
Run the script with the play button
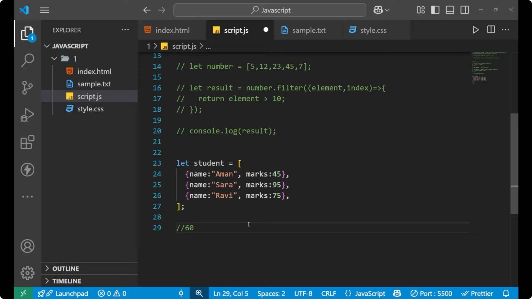pyautogui.click(x=475, y=30)
